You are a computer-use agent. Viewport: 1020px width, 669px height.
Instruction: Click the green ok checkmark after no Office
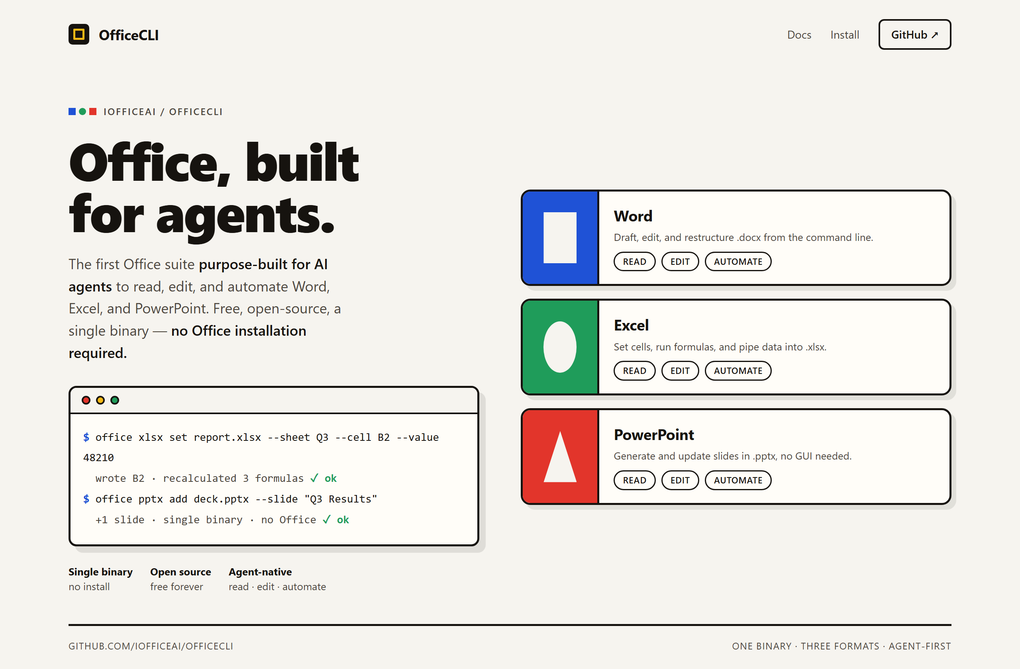(x=336, y=520)
